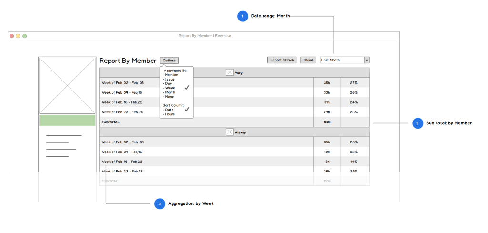The image size is (488, 233).
Task: Click the Export GDrive button
Action: (282, 60)
